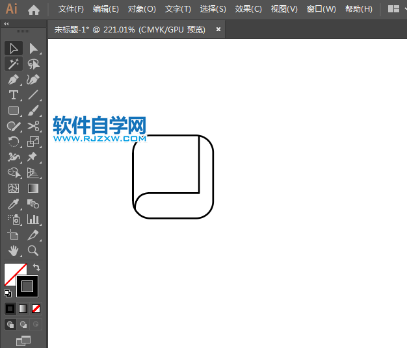The image size is (407, 348).
Task: Select the Paintbrush tool
Action: point(33,110)
